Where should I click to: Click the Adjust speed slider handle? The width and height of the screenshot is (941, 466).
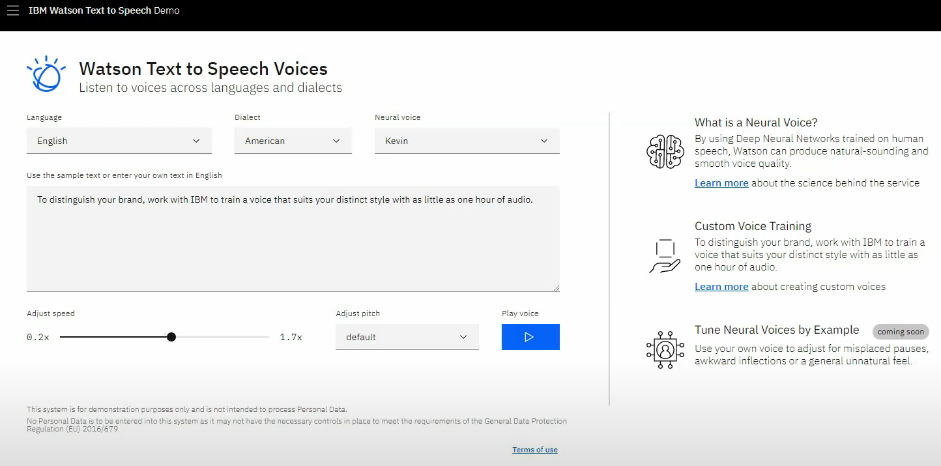tap(171, 337)
